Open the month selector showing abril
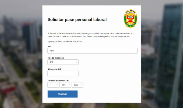Image resolution: width=183 pixels, height=108 pixels. pyautogui.click(x=65, y=85)
